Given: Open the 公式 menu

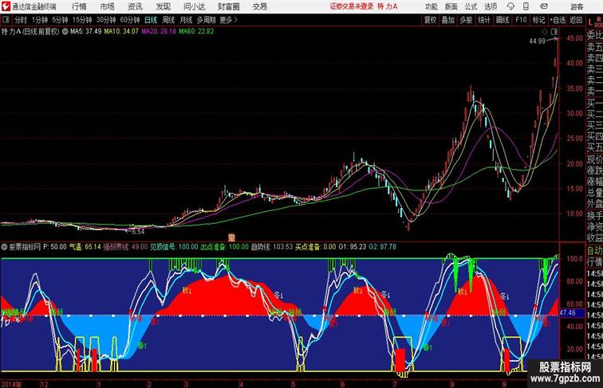Looking at the screenshot, I should tap(471, 6).
